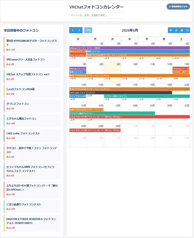The width and height of the screenshot is (194, 238).
Task: Expand +6 件 more link under 14日
Action: [72, 99]
